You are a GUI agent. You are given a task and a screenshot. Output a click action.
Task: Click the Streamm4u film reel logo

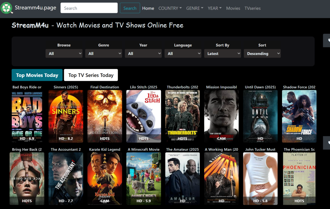(x=6, y=8)
